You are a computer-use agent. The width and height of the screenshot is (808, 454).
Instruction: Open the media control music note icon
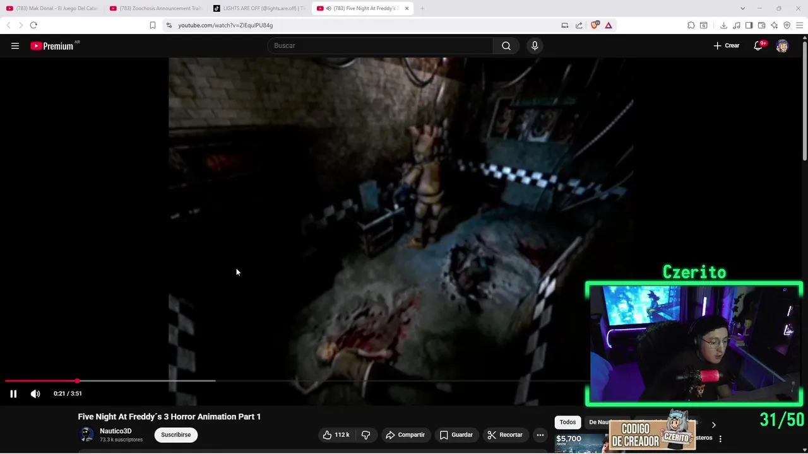point(736,25)
